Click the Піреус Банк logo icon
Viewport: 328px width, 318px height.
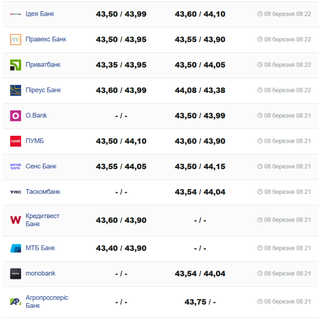pos(15,90)
